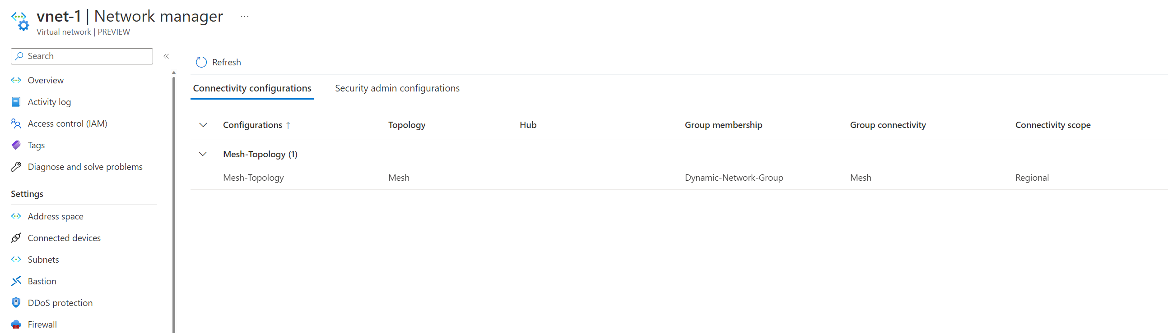Image resolution: width=1168 pixels, height=333 pixels.
Task: Click the Address space icon
Action: pyautogui.click(x=16, y=216)
